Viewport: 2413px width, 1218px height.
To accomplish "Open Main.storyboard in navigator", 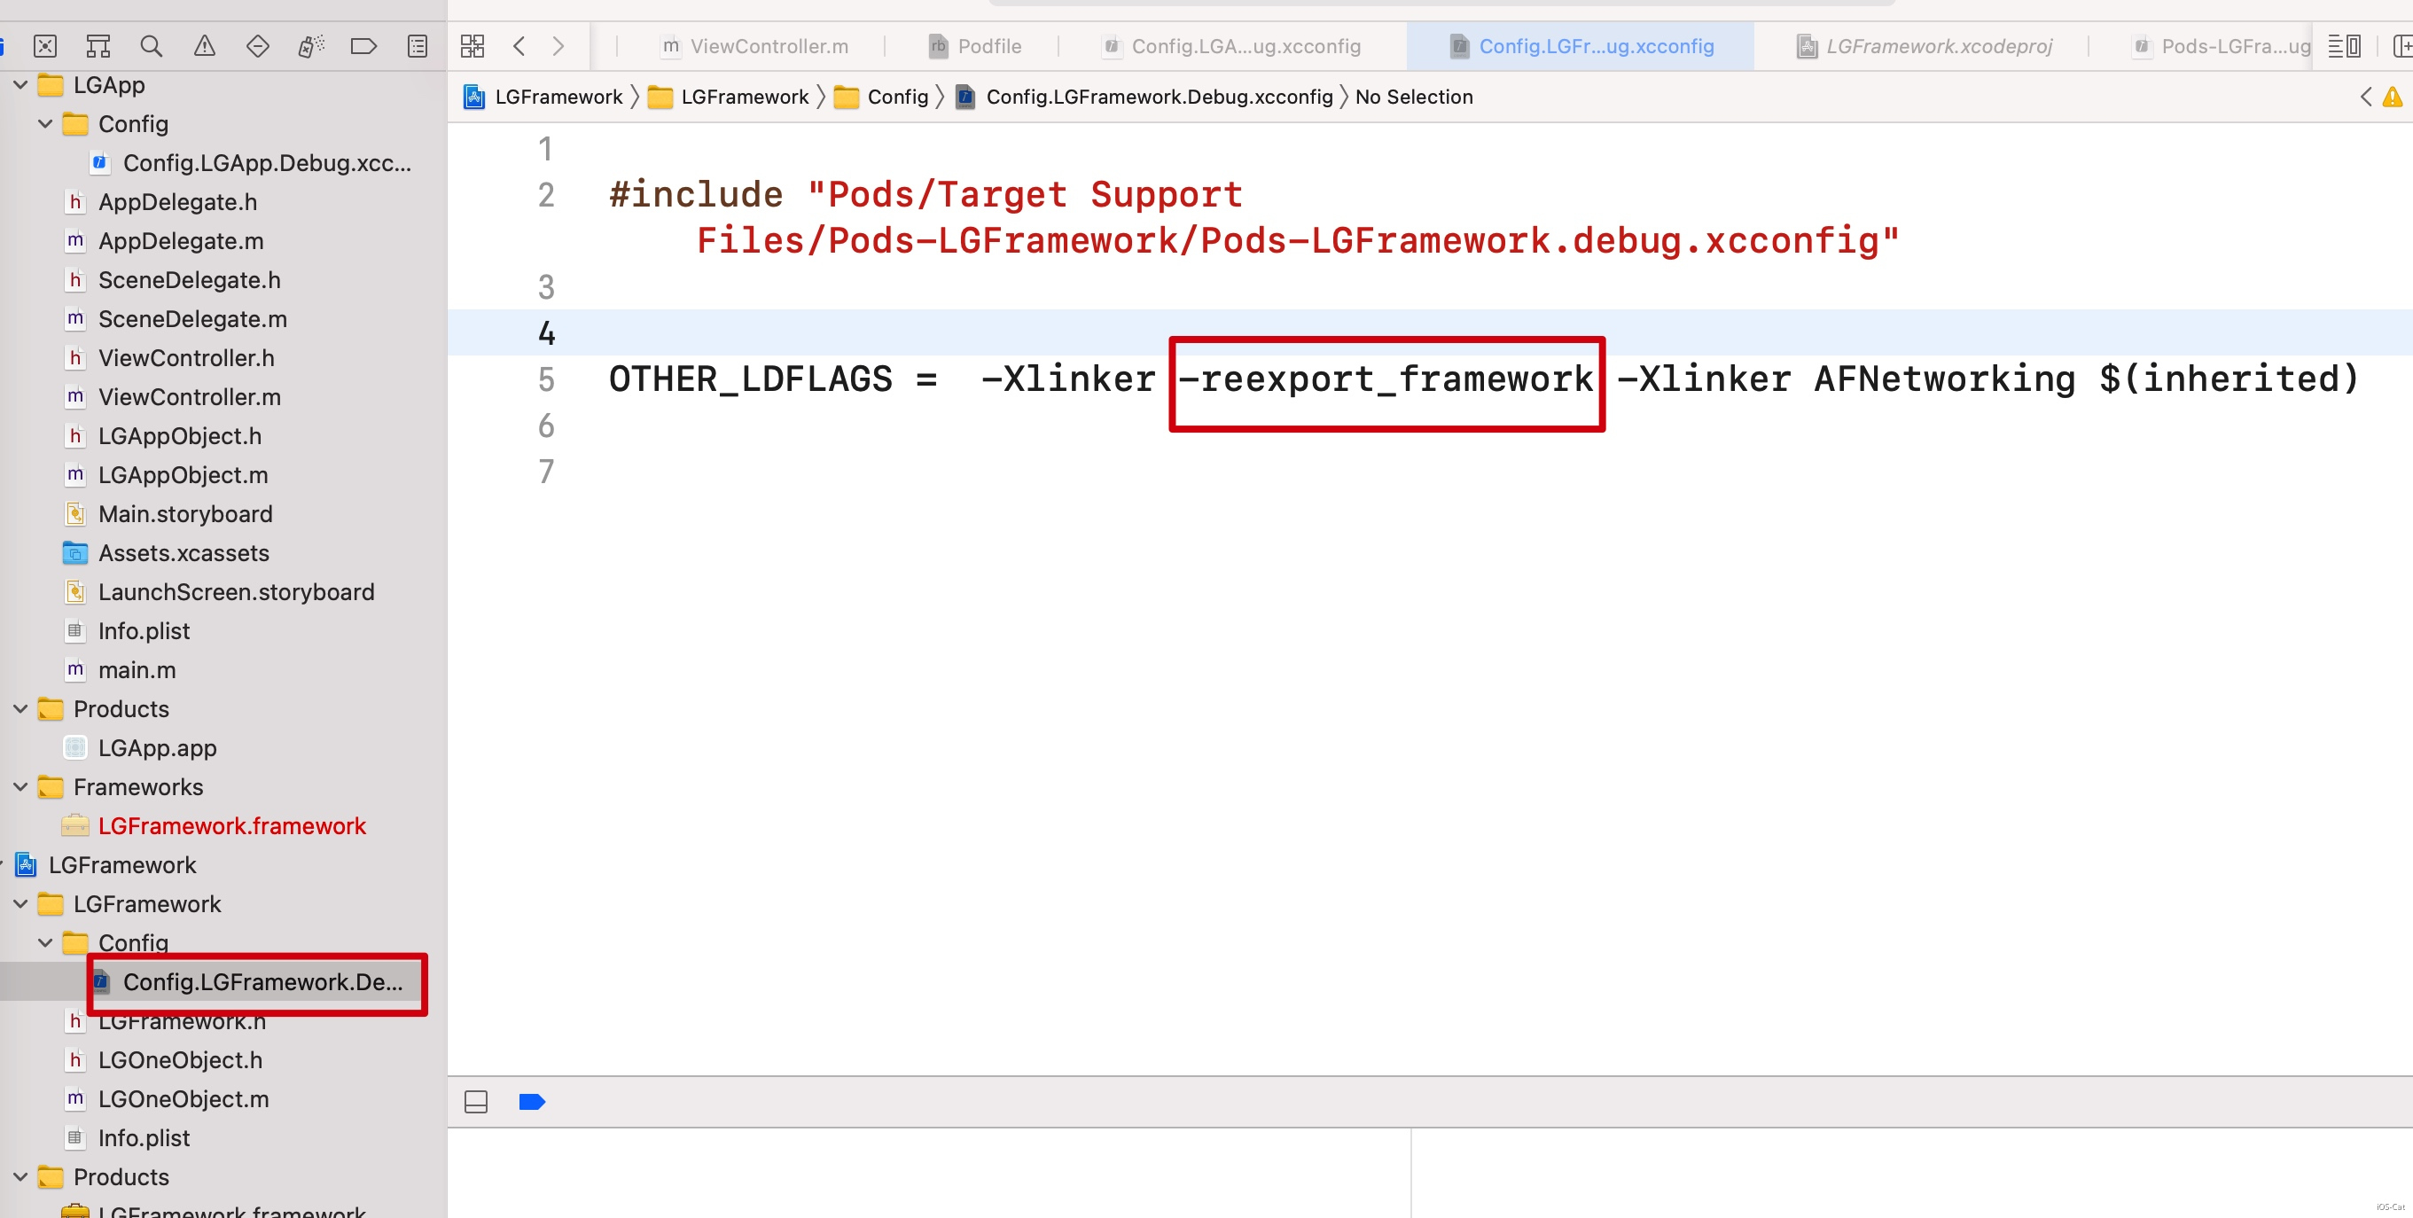I will (x=168, y=514).
